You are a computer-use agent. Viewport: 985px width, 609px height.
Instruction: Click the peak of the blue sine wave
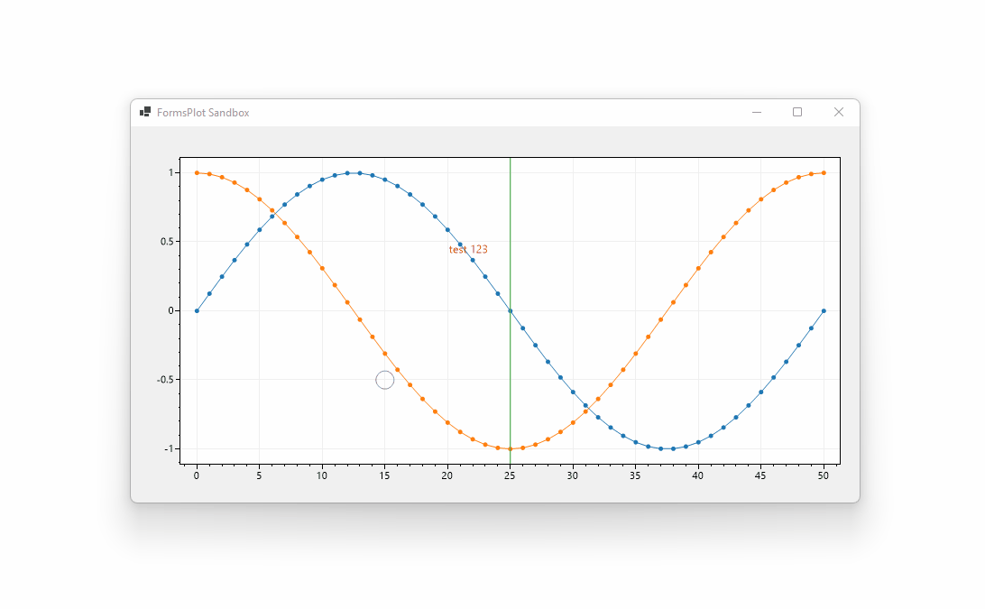click(354, 172)
